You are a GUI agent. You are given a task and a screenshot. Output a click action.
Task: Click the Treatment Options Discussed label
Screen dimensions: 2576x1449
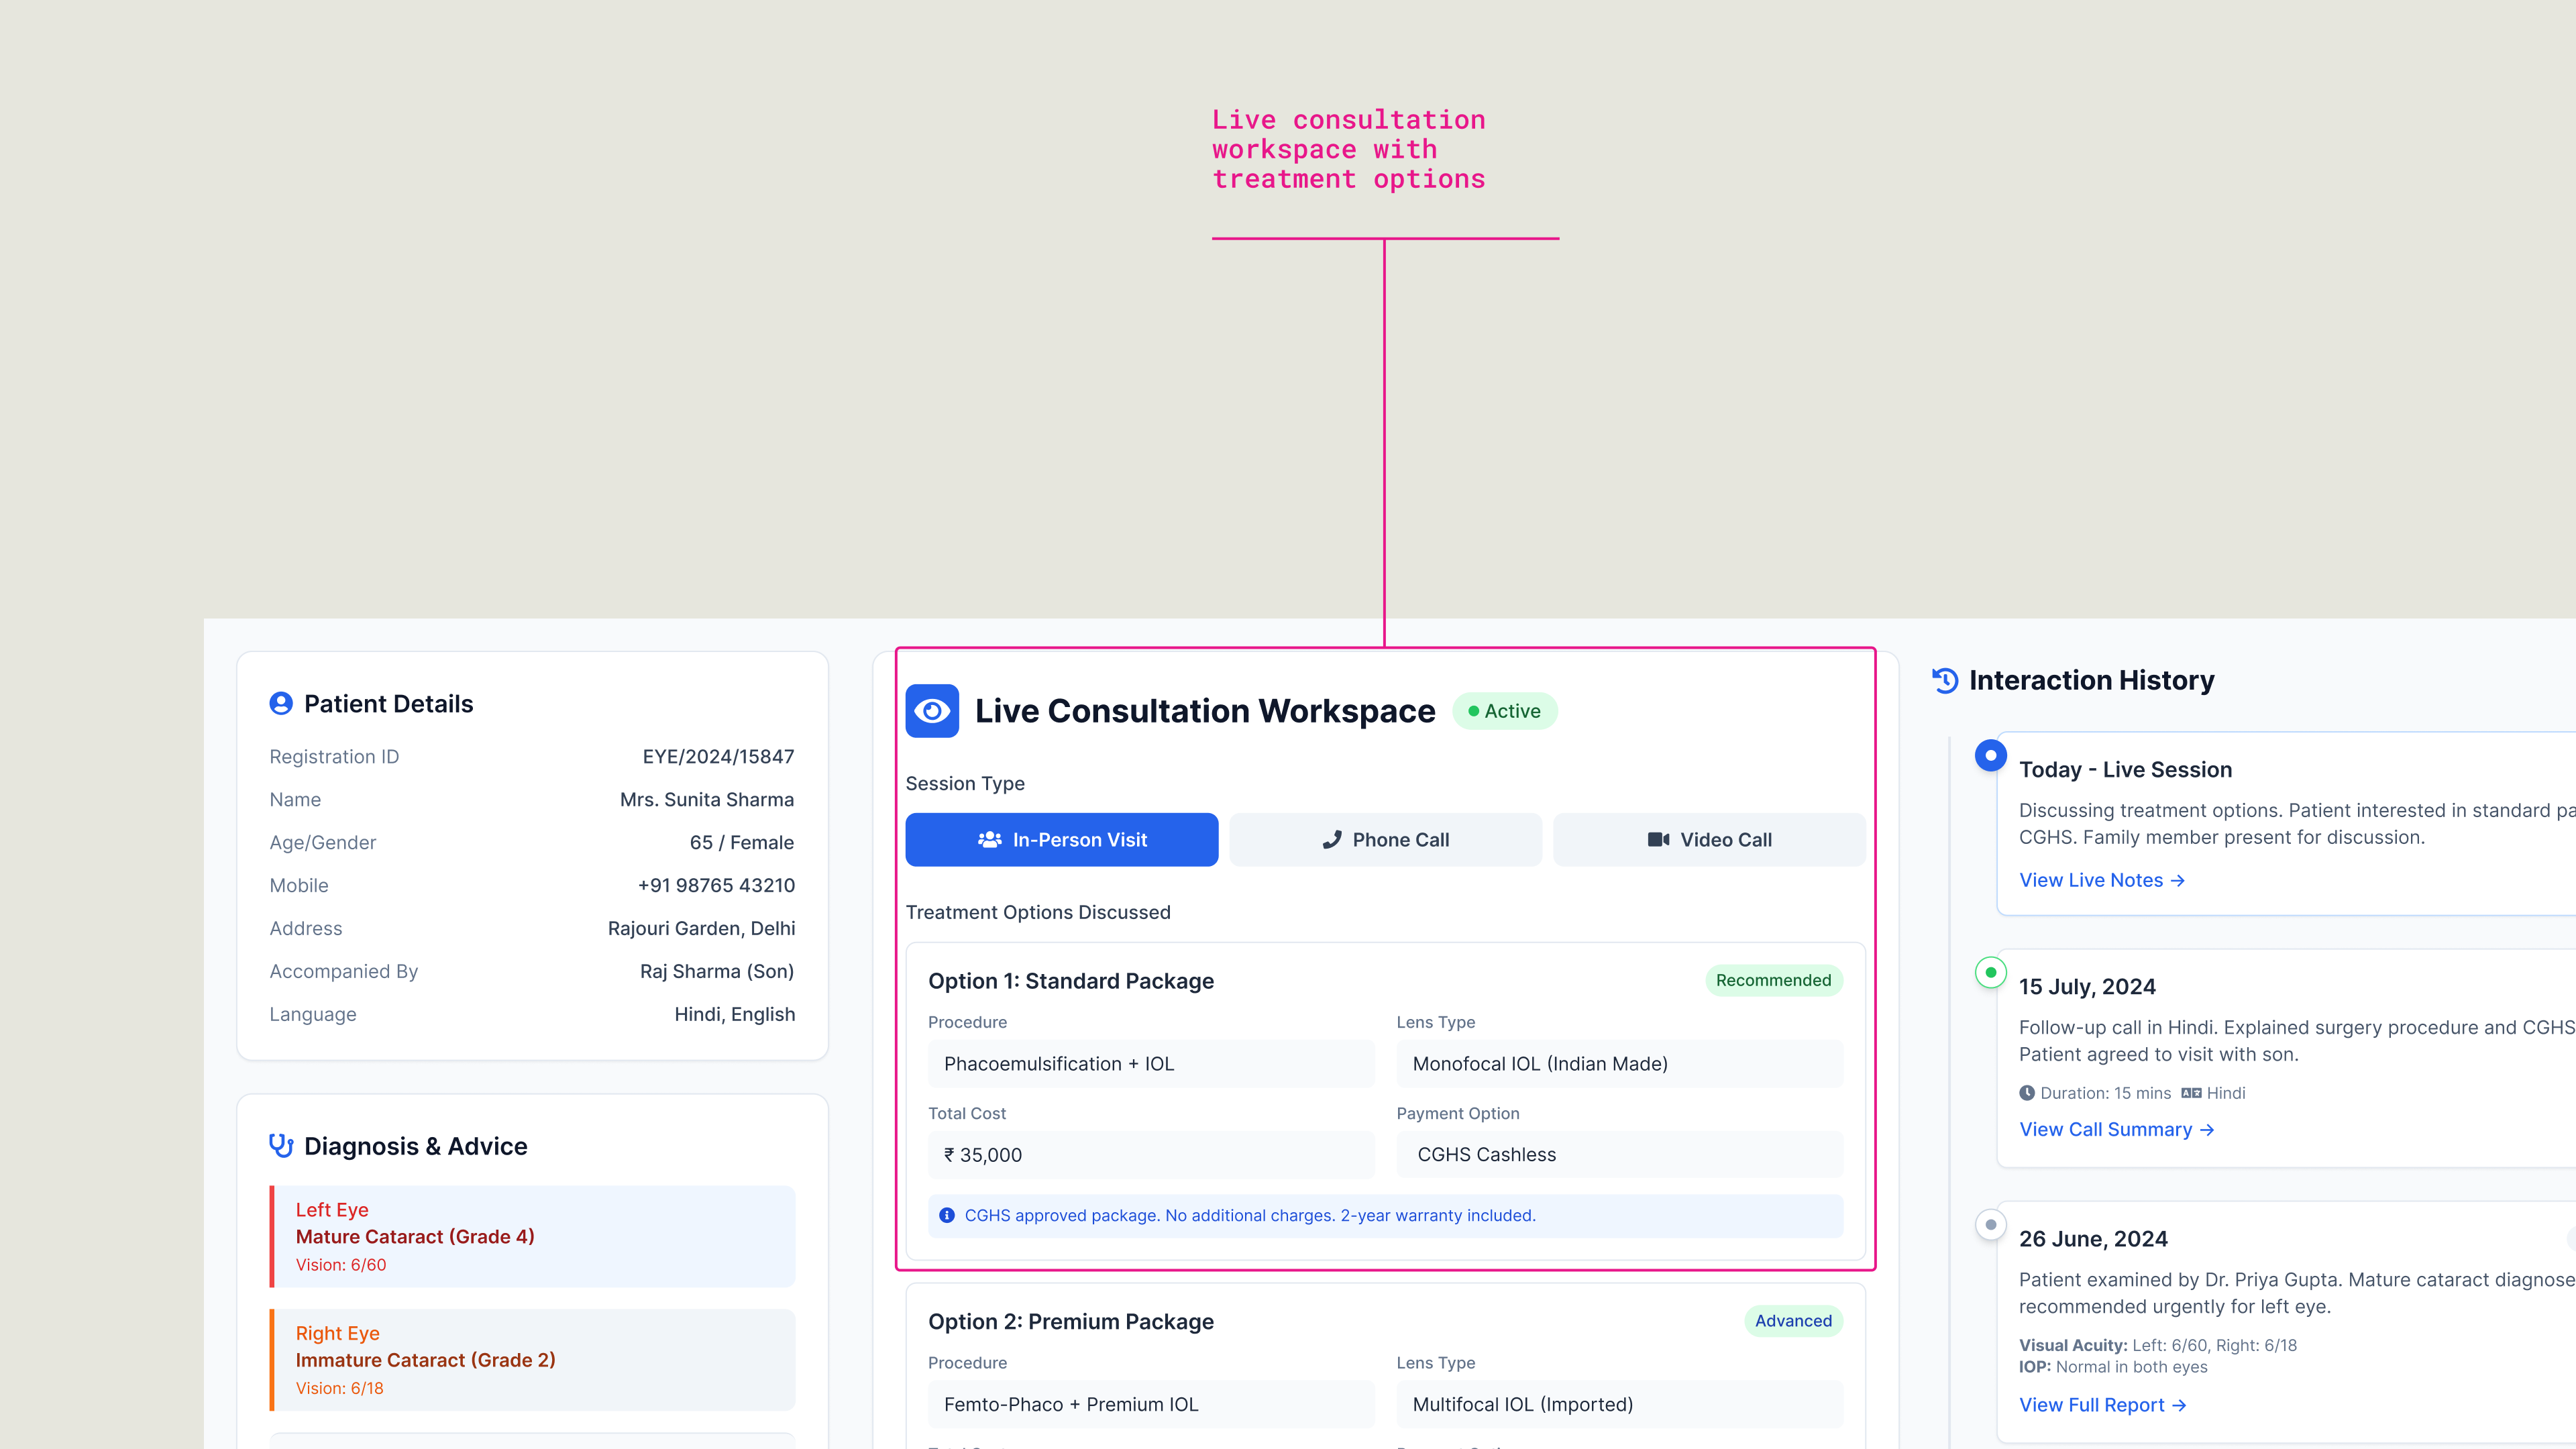pos(1038,912)
